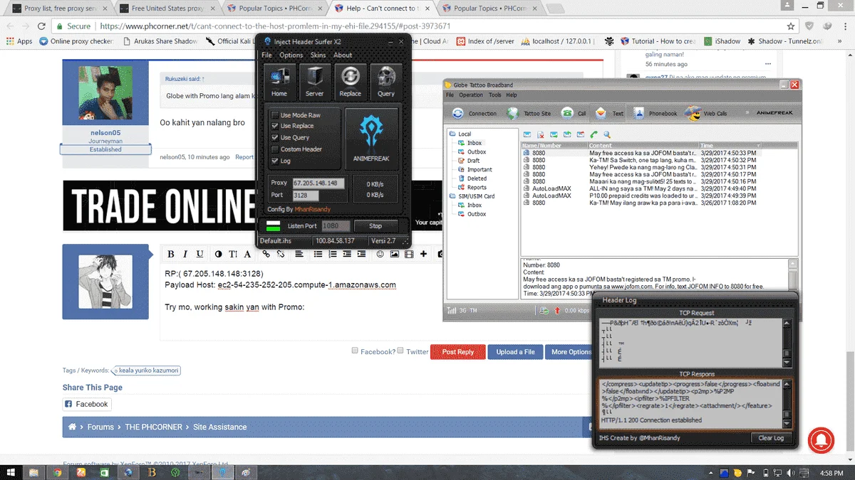Image resolution: width=855 pixels, height=480 pixels.
Task: Open Skins menu in Inject Header Surfer
Action: [318, 55]
